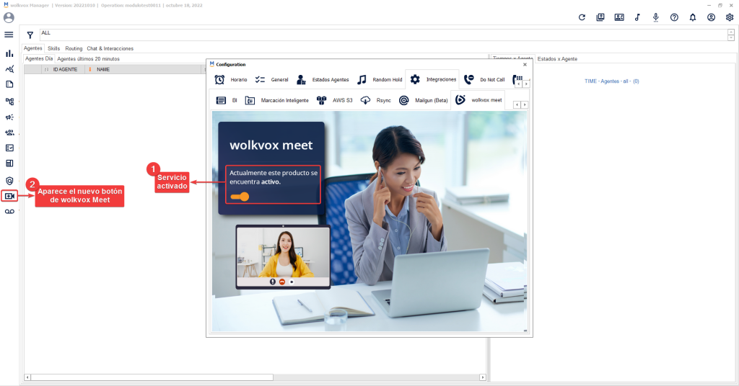Open the AWS S3 sub-tab
The width and height of the screenshot is (739, 386).
coord(335,101)
